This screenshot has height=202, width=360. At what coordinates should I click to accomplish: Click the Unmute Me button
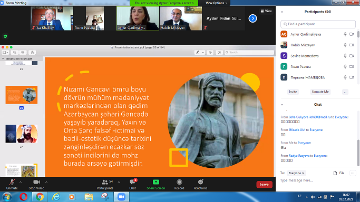click(320, 92)
